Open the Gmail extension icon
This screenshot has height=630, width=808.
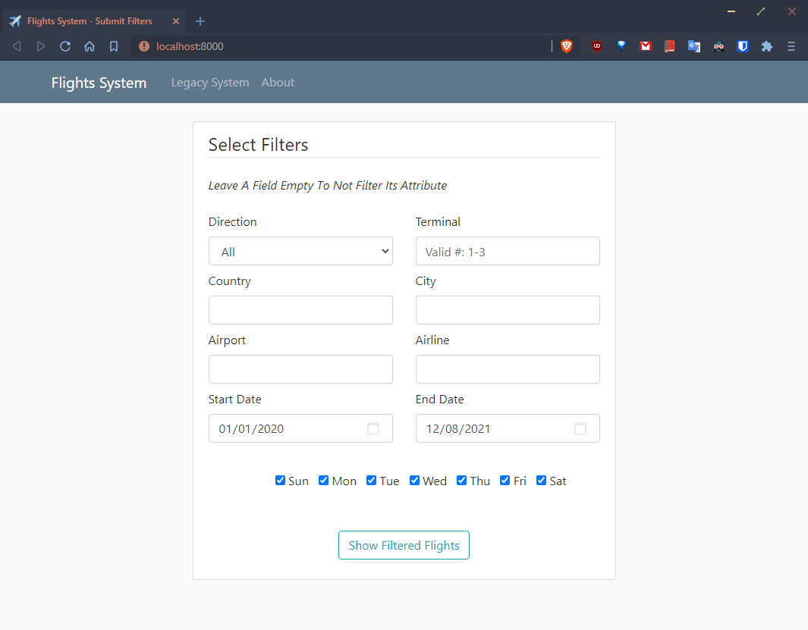tap(645, 46)
